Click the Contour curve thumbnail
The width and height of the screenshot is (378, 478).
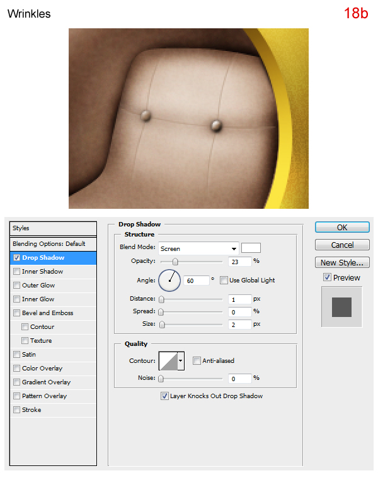coord(168,361)
